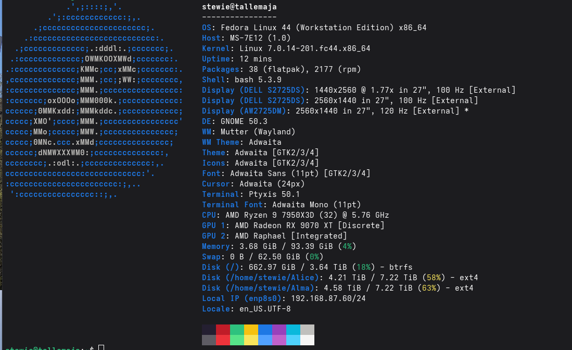Click the Disk /home/stewie/Alice line
Screen dimensions: 572x350
click(x=340, y=278)
